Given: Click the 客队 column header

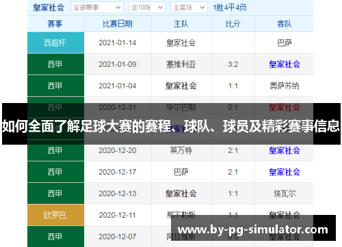Looking at the screenshot, I should (285, 24).
